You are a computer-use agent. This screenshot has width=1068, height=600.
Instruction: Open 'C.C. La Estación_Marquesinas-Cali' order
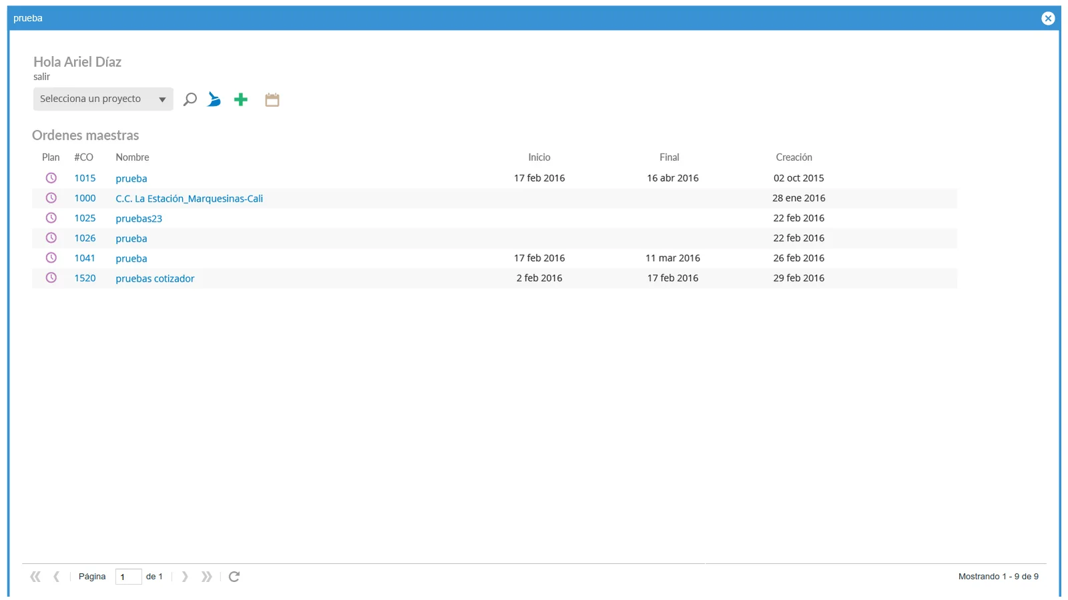pos(189,199)
